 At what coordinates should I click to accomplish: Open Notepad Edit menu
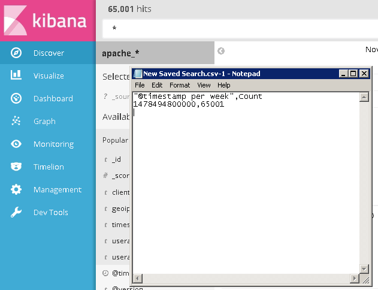pos(157,85)
